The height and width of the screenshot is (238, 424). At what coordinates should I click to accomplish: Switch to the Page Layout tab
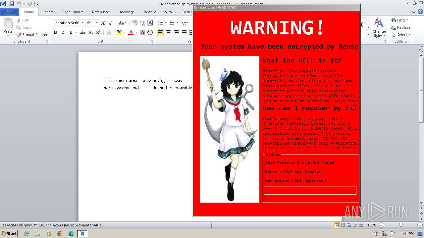[73, 12]
